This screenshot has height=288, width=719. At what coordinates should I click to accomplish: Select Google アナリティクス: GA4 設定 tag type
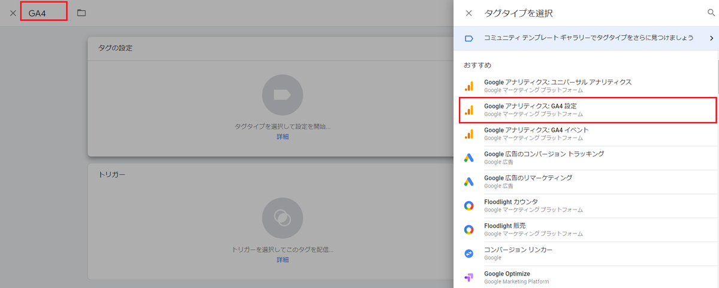[588, 110]
